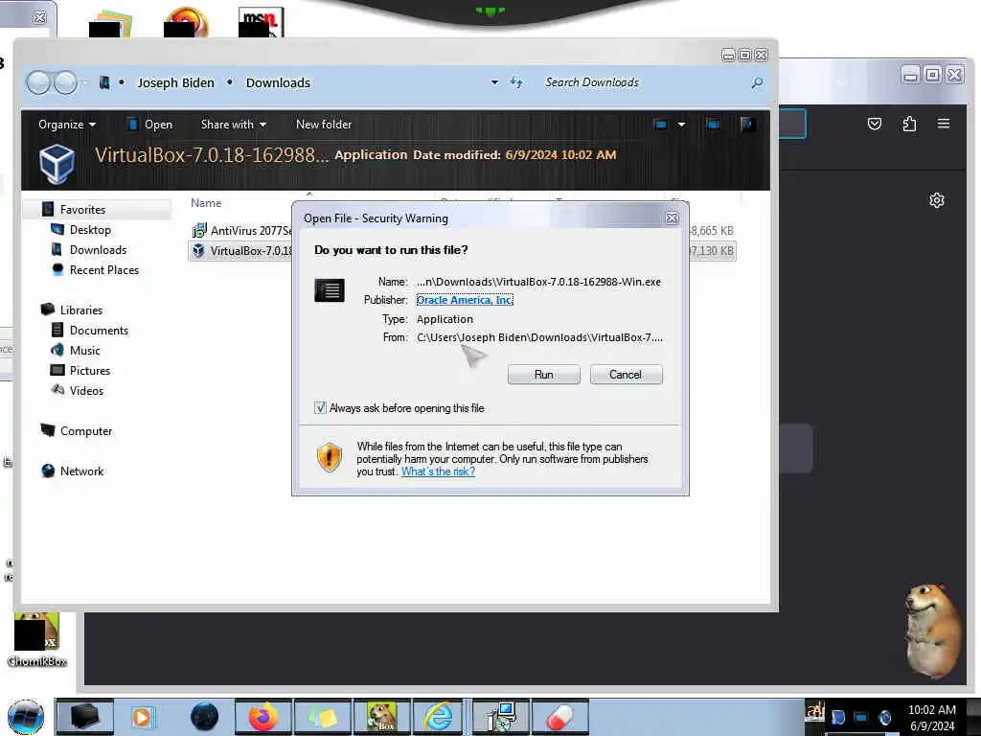The width and height of the screenshot is (981, 736).
Task: Switch to Firefox on the taskbar
Action: click(x=263, y=717)
